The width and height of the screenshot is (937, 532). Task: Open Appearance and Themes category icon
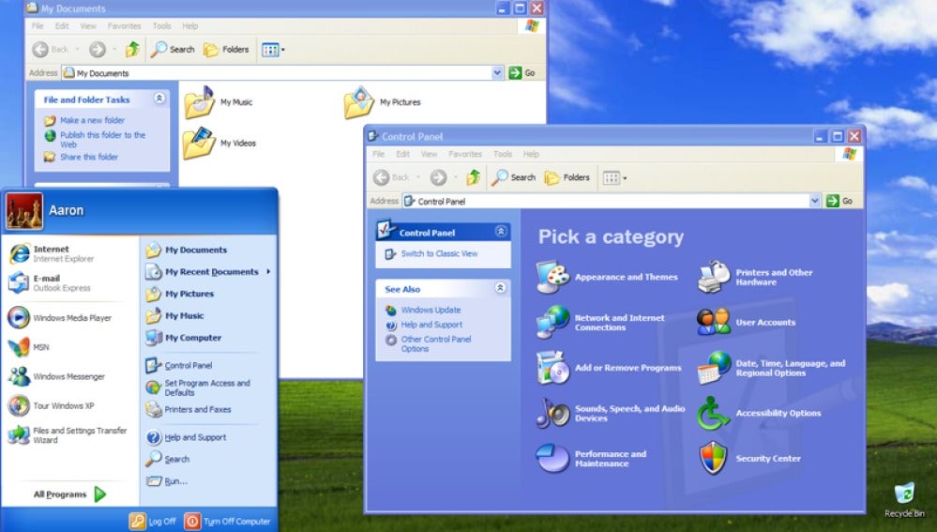(x=552, y=277)
